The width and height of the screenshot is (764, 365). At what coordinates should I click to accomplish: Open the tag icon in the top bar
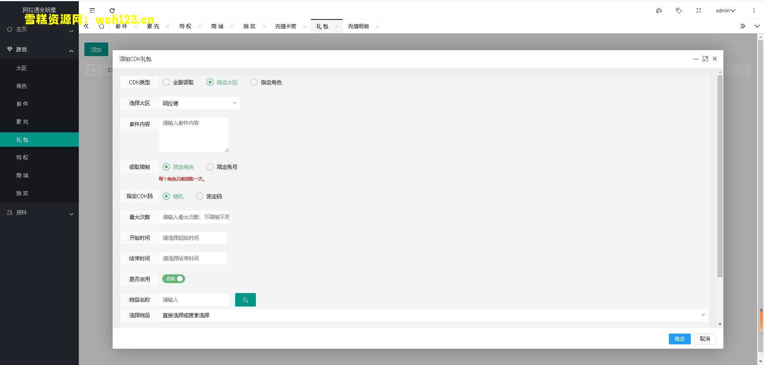click(x=678, y=11)
